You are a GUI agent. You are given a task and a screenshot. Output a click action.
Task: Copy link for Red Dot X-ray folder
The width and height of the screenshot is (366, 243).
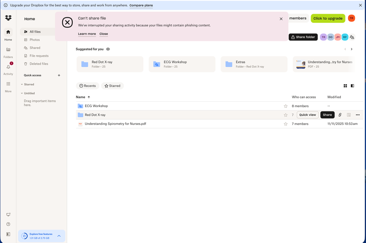click(340, 115)
